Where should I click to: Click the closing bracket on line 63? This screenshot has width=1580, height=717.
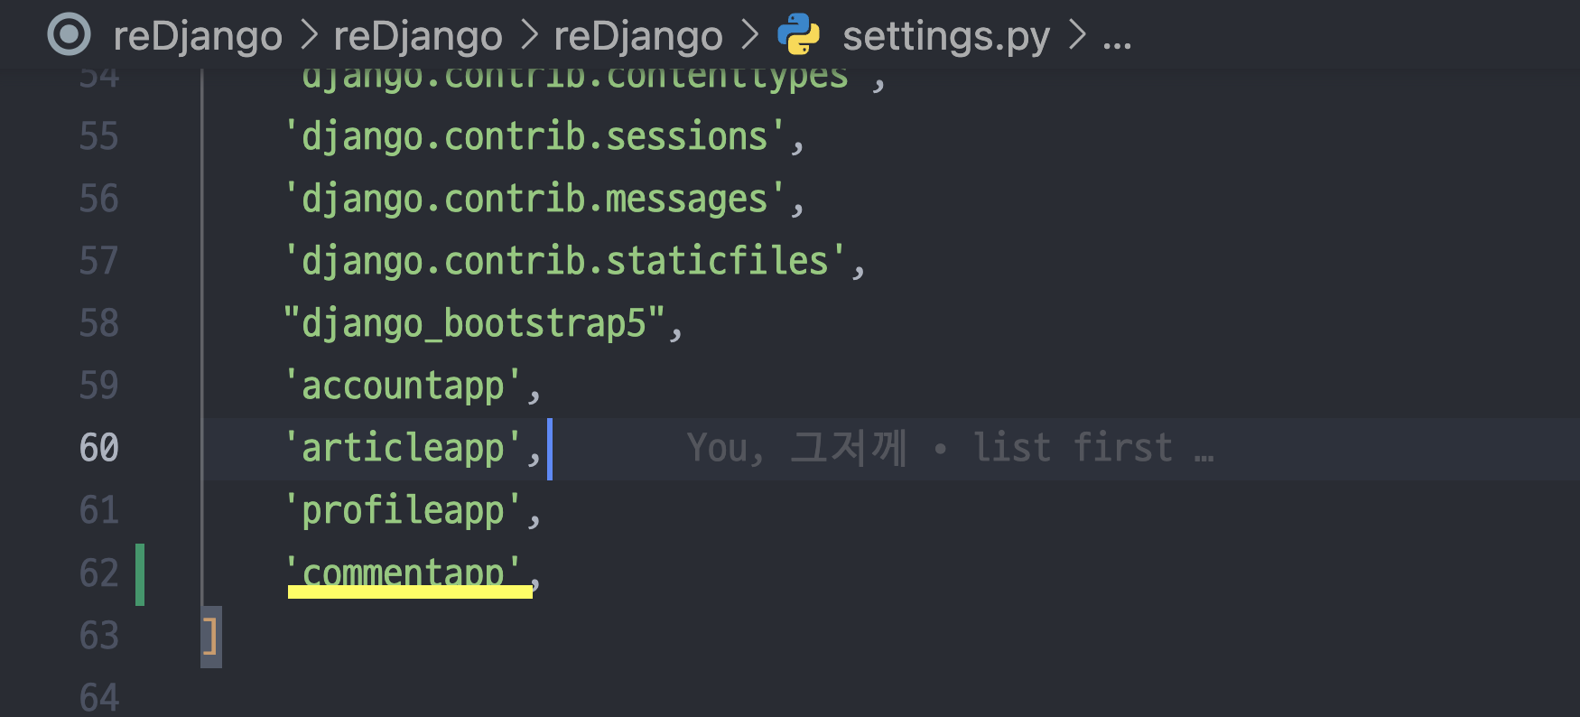pyautogui.click(x=209, y=637)
